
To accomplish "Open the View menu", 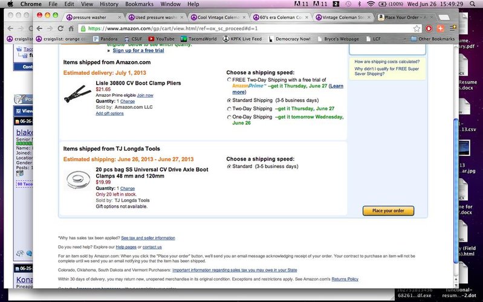I will pyautogui.click(x=87, y=4).
